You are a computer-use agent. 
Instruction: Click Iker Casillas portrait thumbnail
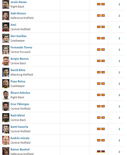[6, 38]
